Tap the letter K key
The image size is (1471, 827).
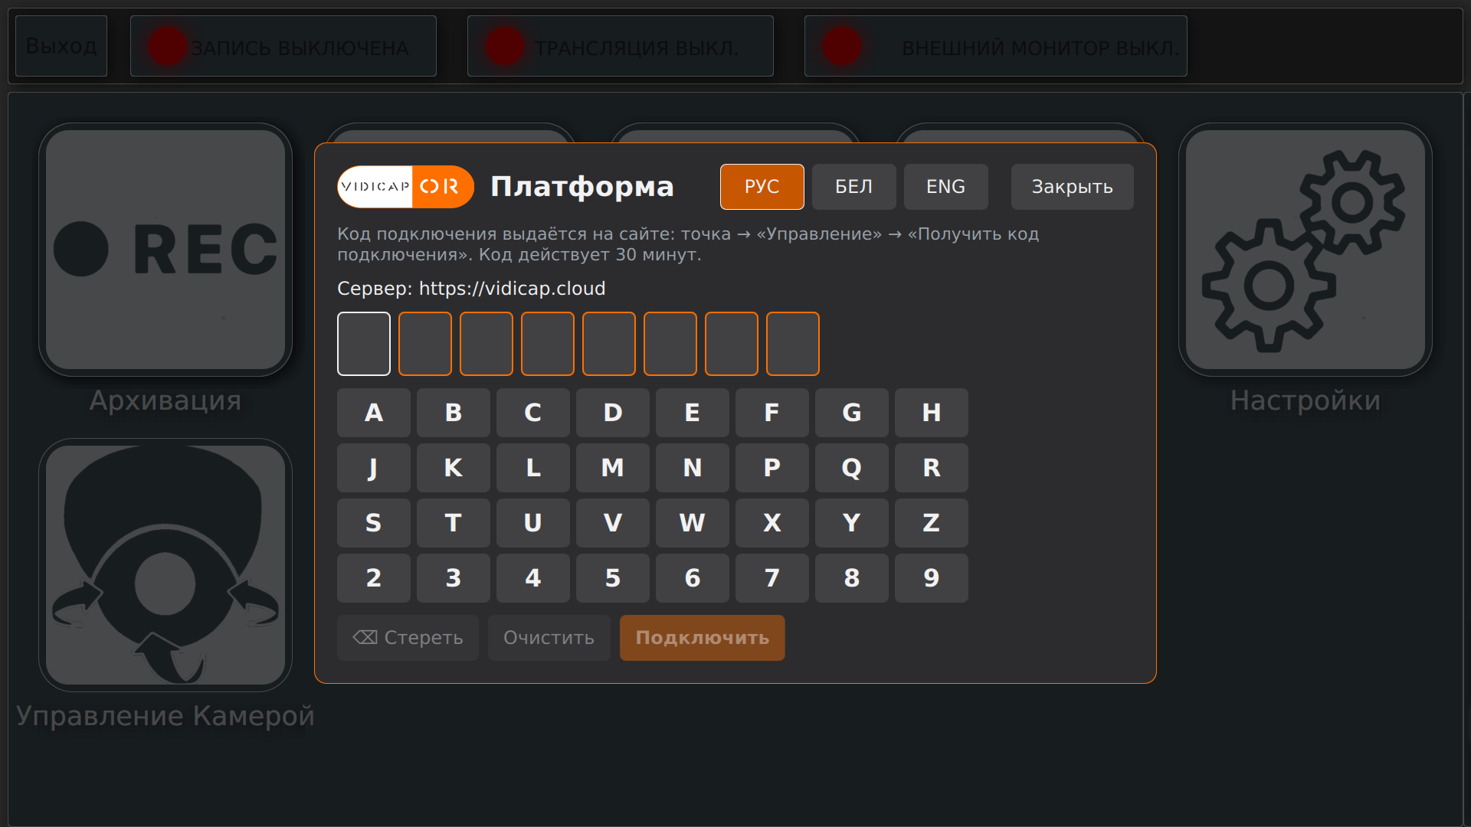454,468
